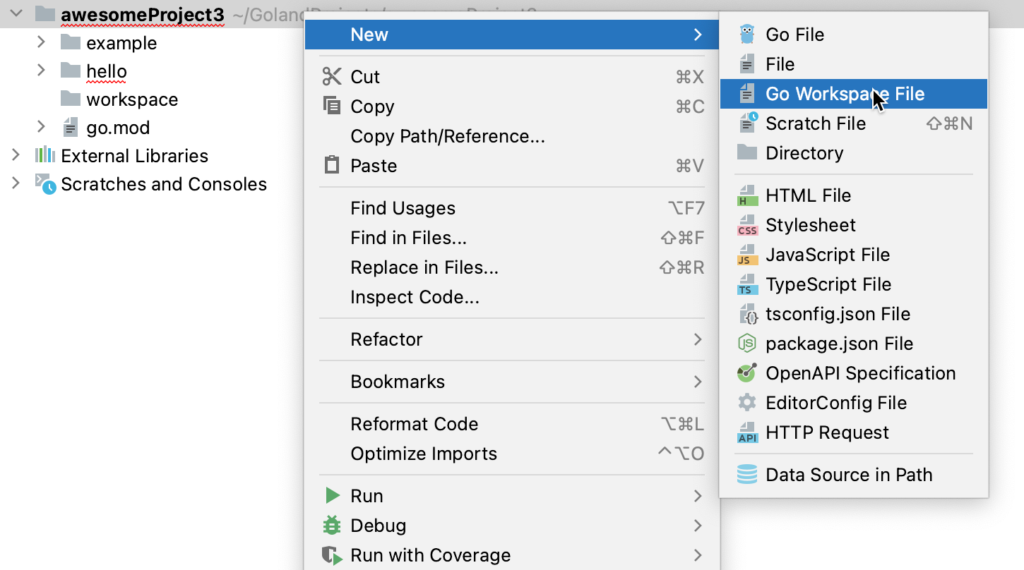Select Reformat Code menu entry

[x=512, y=424]
